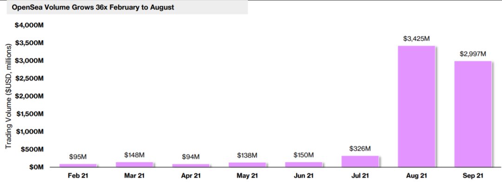Select the $500M axis tick label
The width and height of the screenshot is (502, 183).
(x=32, y=150)
